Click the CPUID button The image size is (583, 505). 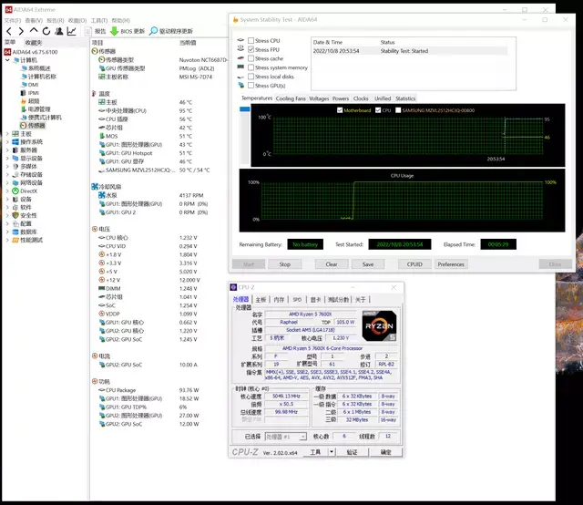pyautogui.click(x=414, y=264)
